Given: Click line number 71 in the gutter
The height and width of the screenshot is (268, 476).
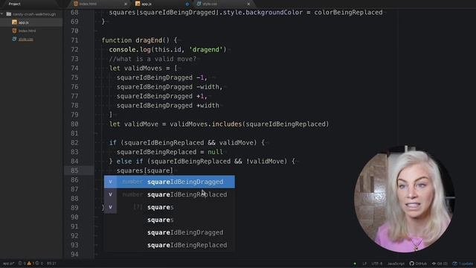Looking at the screenshot, I should (74, 40).
